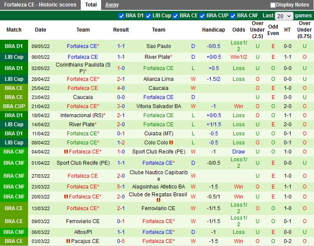This screenshot has height=246, width=314.
Task: Uncheck the BRA D1 league filter
Action: coord(121,16)
